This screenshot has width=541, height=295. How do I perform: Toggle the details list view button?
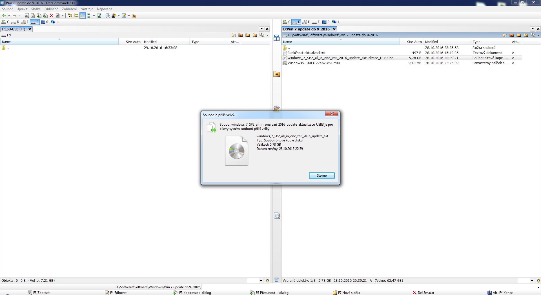(83, 16)
